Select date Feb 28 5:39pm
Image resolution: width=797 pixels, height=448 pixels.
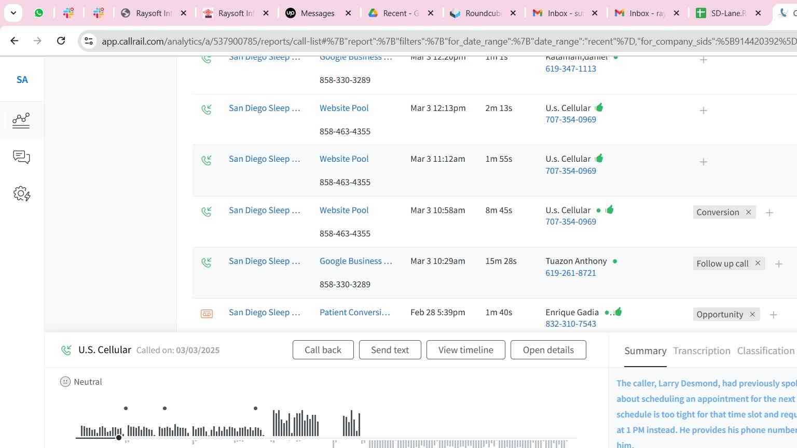point(437,312)
